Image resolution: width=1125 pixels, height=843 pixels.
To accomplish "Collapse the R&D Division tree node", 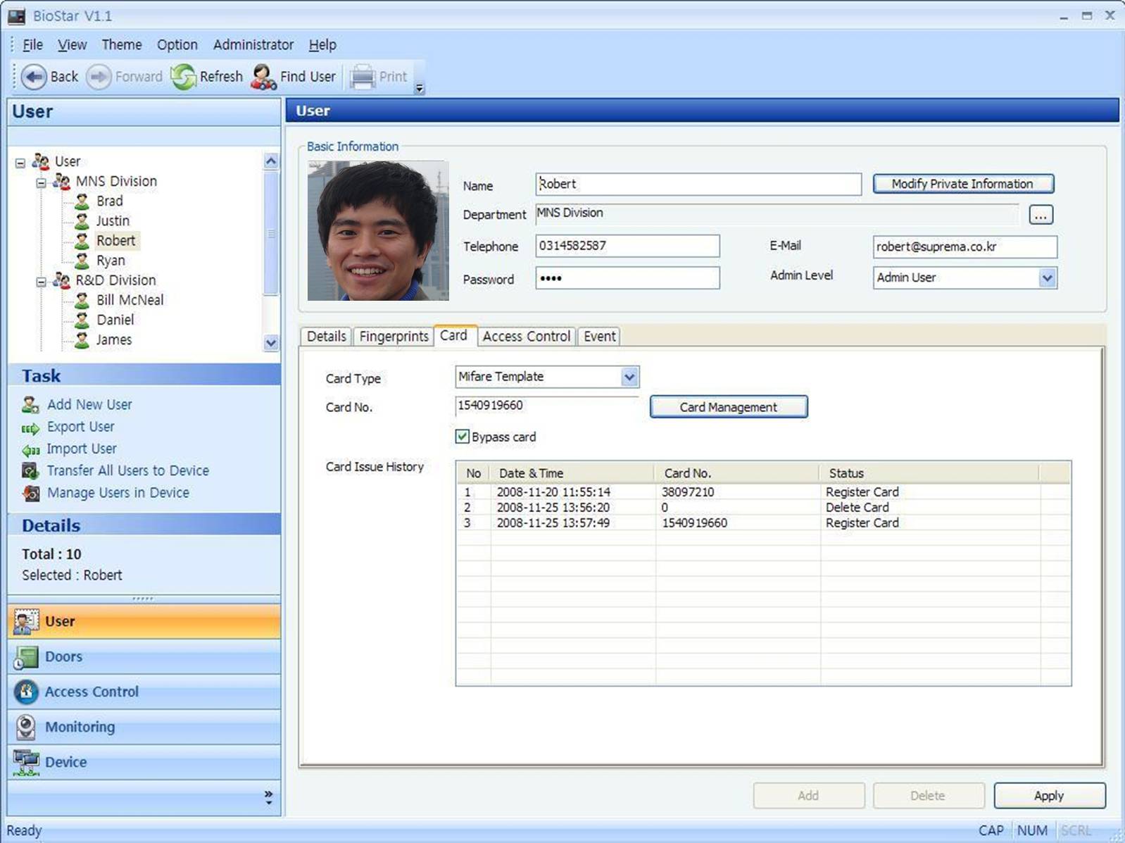I will pyautogui.click(x=42, y=282).
